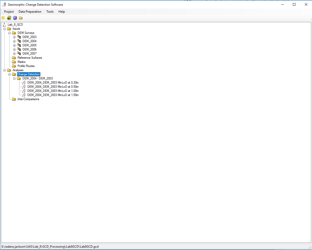The image size is (312, 250).
Task: Select the Inputs label
Action: click(x=16, y=29)
